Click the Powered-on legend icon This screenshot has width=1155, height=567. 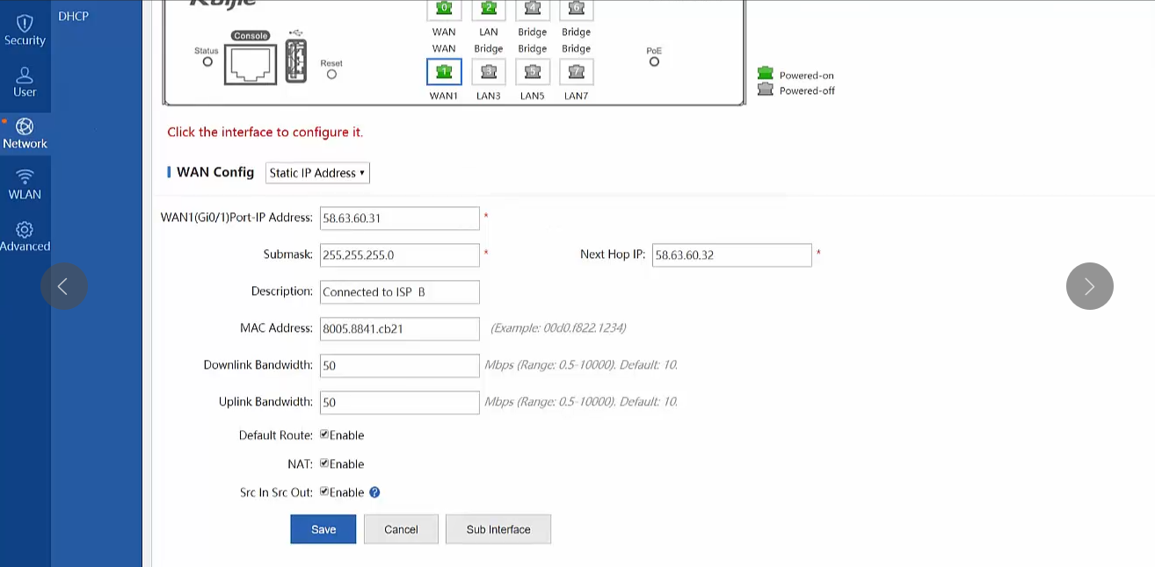click(766, 75)
